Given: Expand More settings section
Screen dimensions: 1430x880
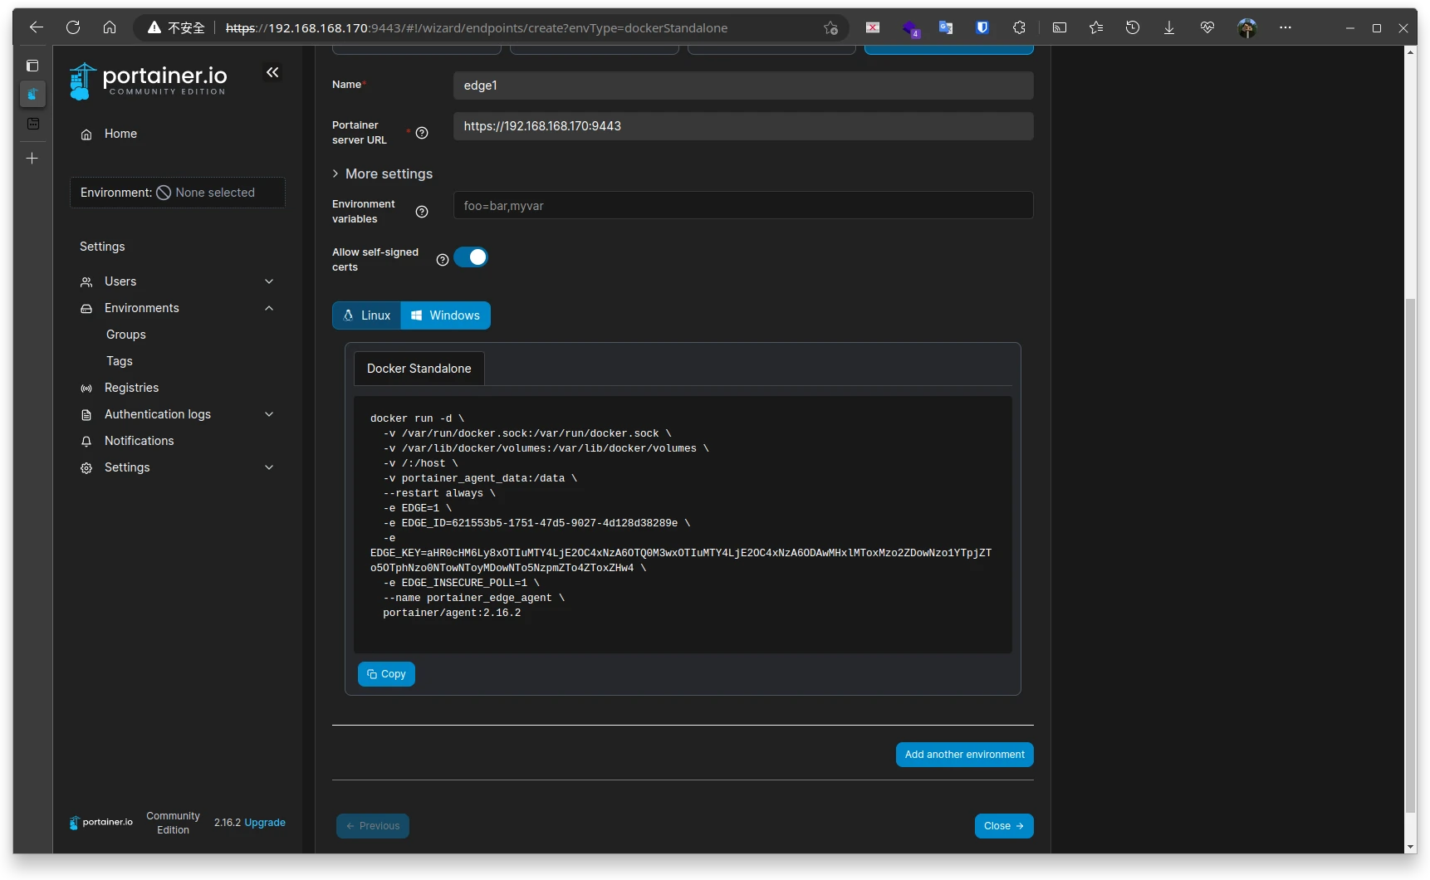Looking at the screenshot, I should tap(382, 174).
